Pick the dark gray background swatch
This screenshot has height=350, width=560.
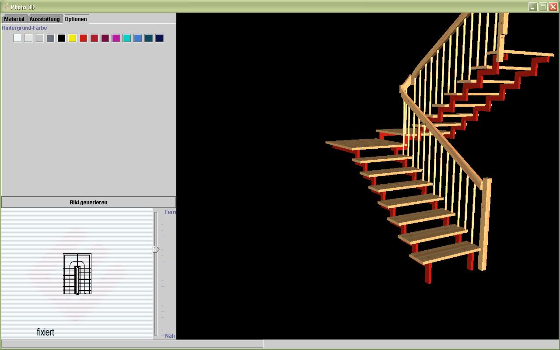50,38
